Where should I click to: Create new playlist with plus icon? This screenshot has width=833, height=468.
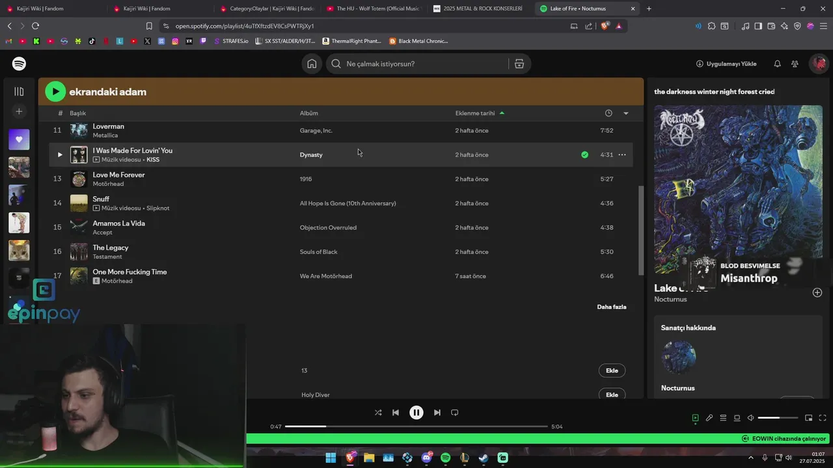19,112
